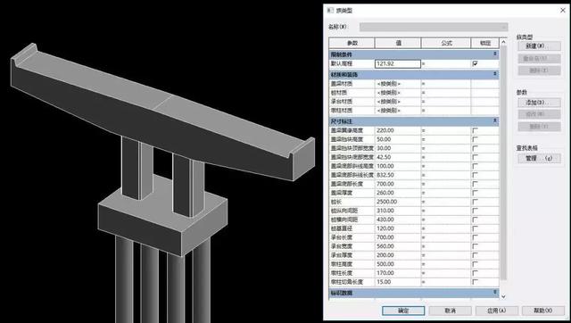The width and height of the screenshot is (571, 323).
Task: Select the 柱材质 <按类别> value cell
Action: tap(398, 93)
